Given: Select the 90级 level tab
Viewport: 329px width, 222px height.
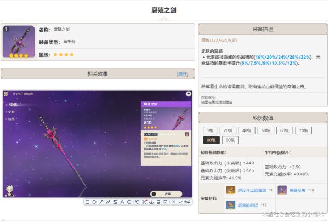Looking at the screenshot, I should (x=230, y=140).
